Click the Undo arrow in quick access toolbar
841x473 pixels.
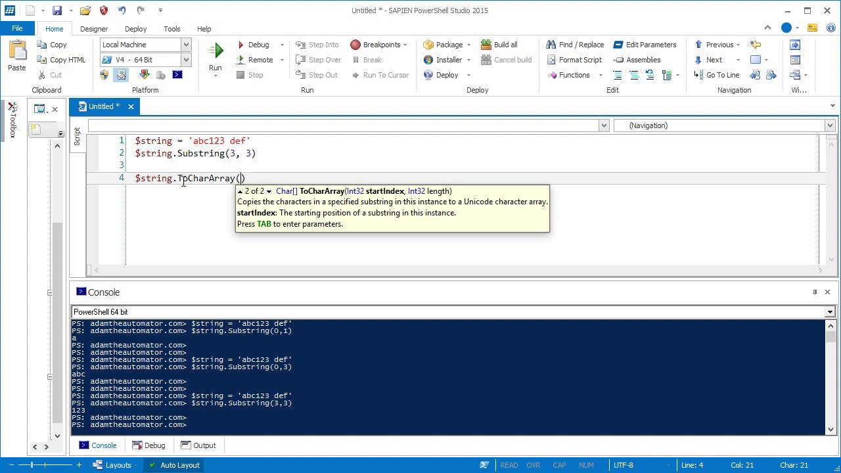tap(122, 11)
